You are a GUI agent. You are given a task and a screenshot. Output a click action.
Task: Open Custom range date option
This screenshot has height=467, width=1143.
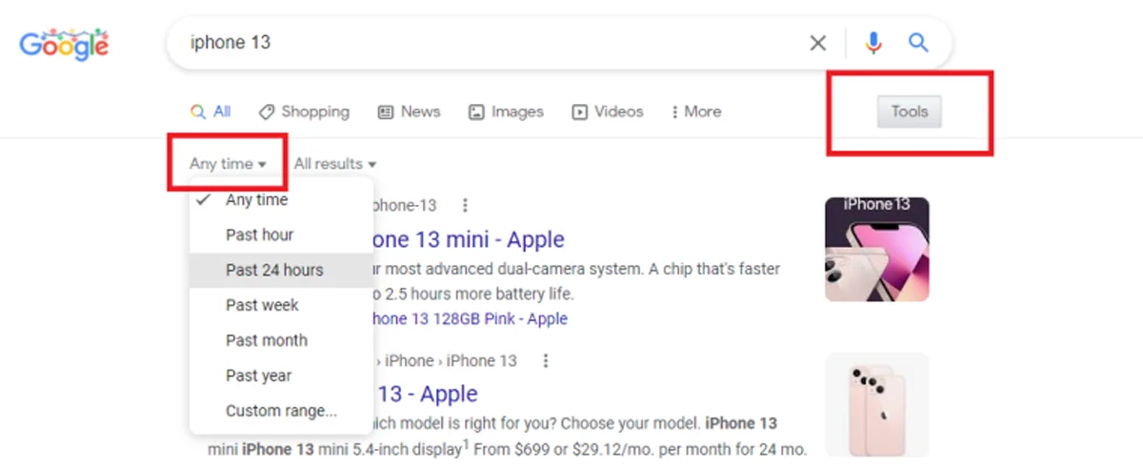point(282,412)
